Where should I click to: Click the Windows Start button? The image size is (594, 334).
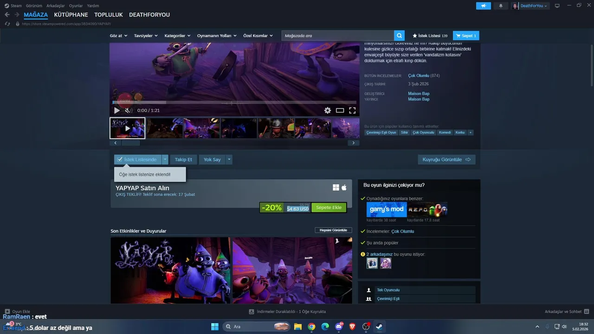point(215,327)
